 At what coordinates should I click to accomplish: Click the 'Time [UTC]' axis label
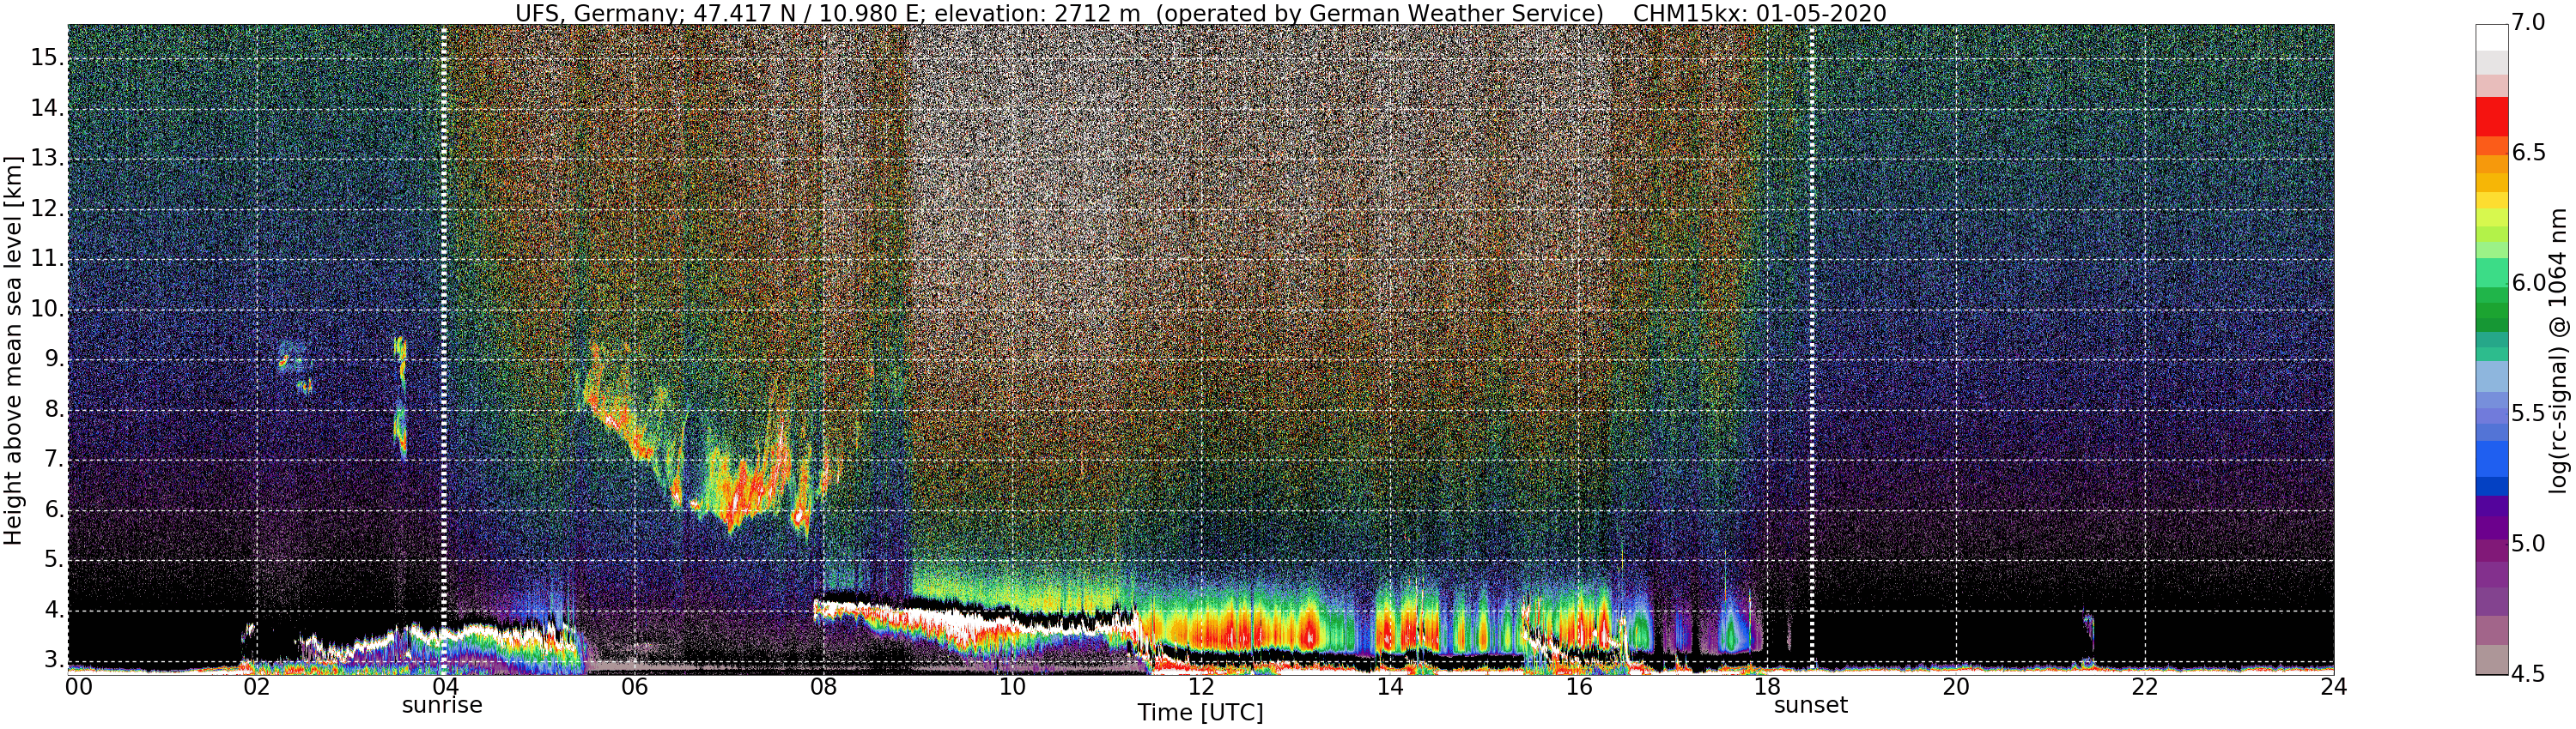click(x=1200, y=713)
